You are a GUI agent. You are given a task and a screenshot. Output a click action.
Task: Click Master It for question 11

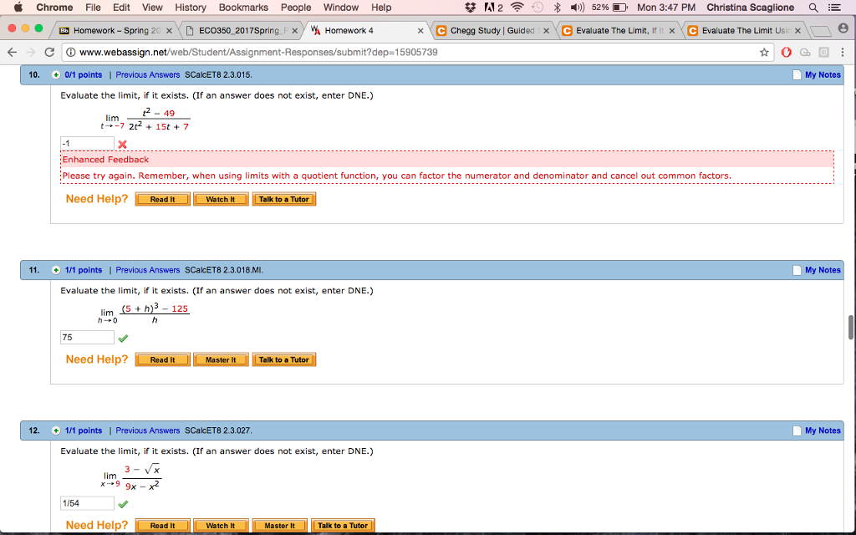pos(221,359)
